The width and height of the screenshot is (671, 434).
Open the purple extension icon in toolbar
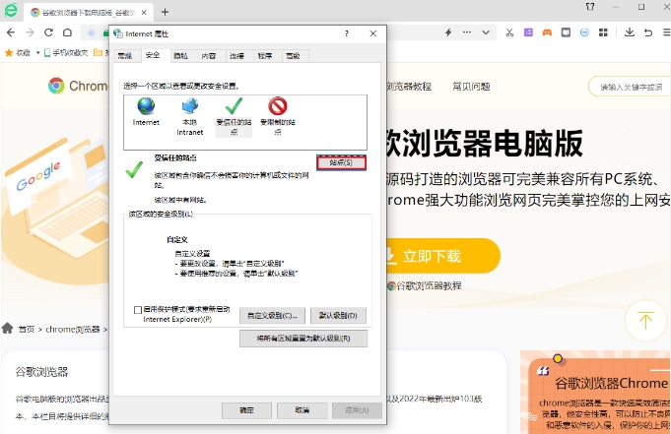(528, 32)
